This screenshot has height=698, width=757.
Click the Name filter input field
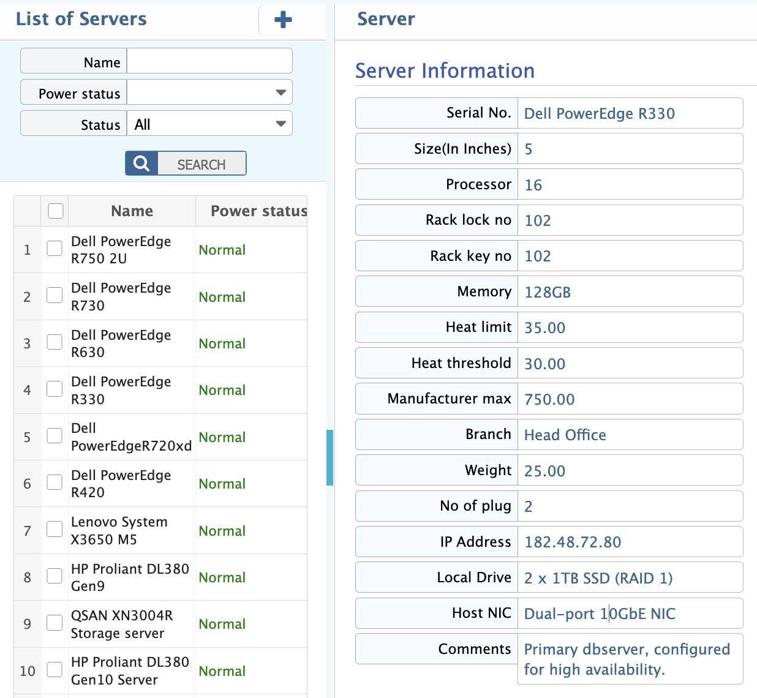(x=209, y=62)
